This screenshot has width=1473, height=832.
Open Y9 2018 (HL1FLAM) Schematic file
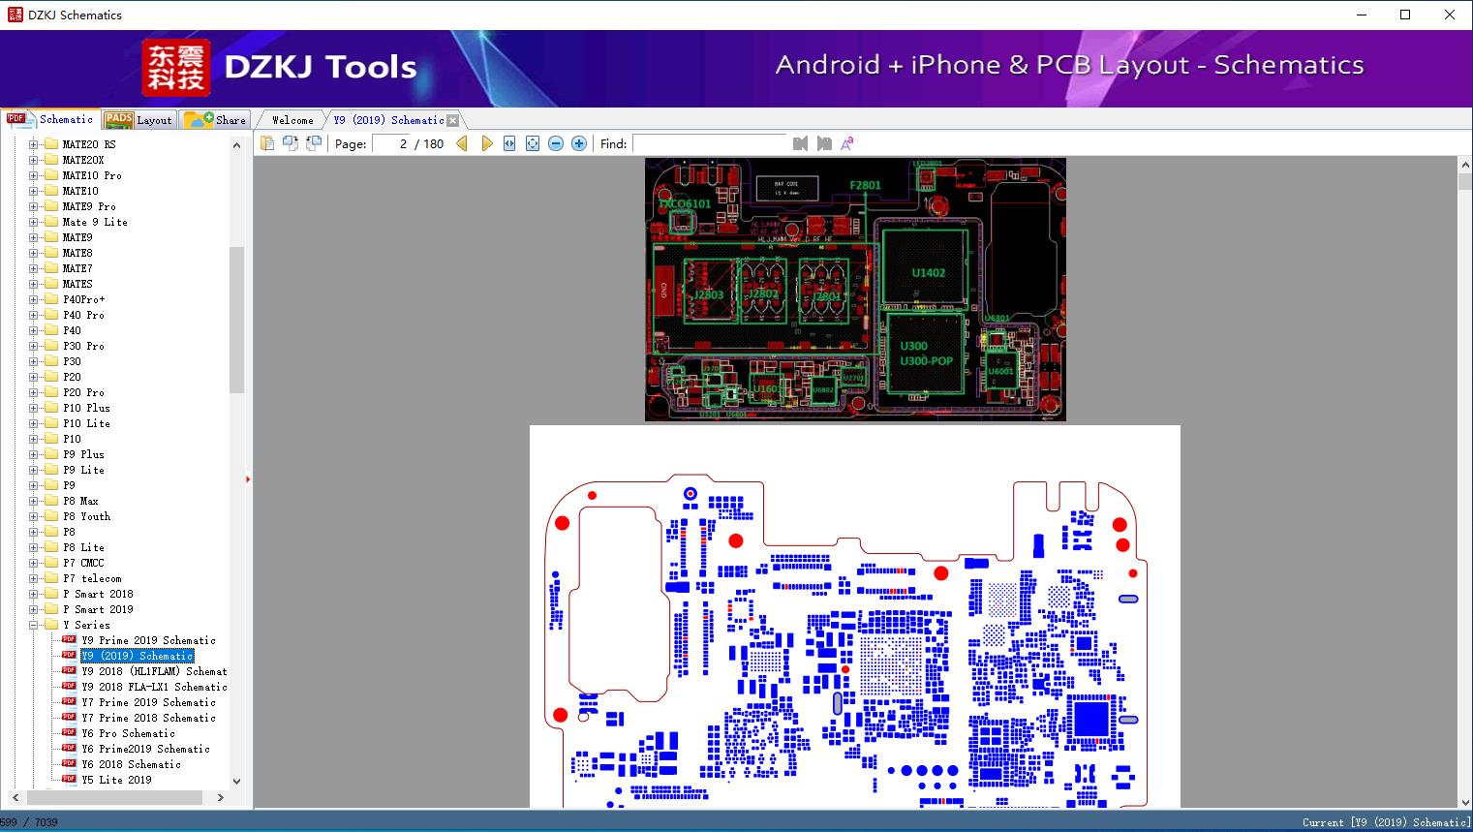coord(154,671)
